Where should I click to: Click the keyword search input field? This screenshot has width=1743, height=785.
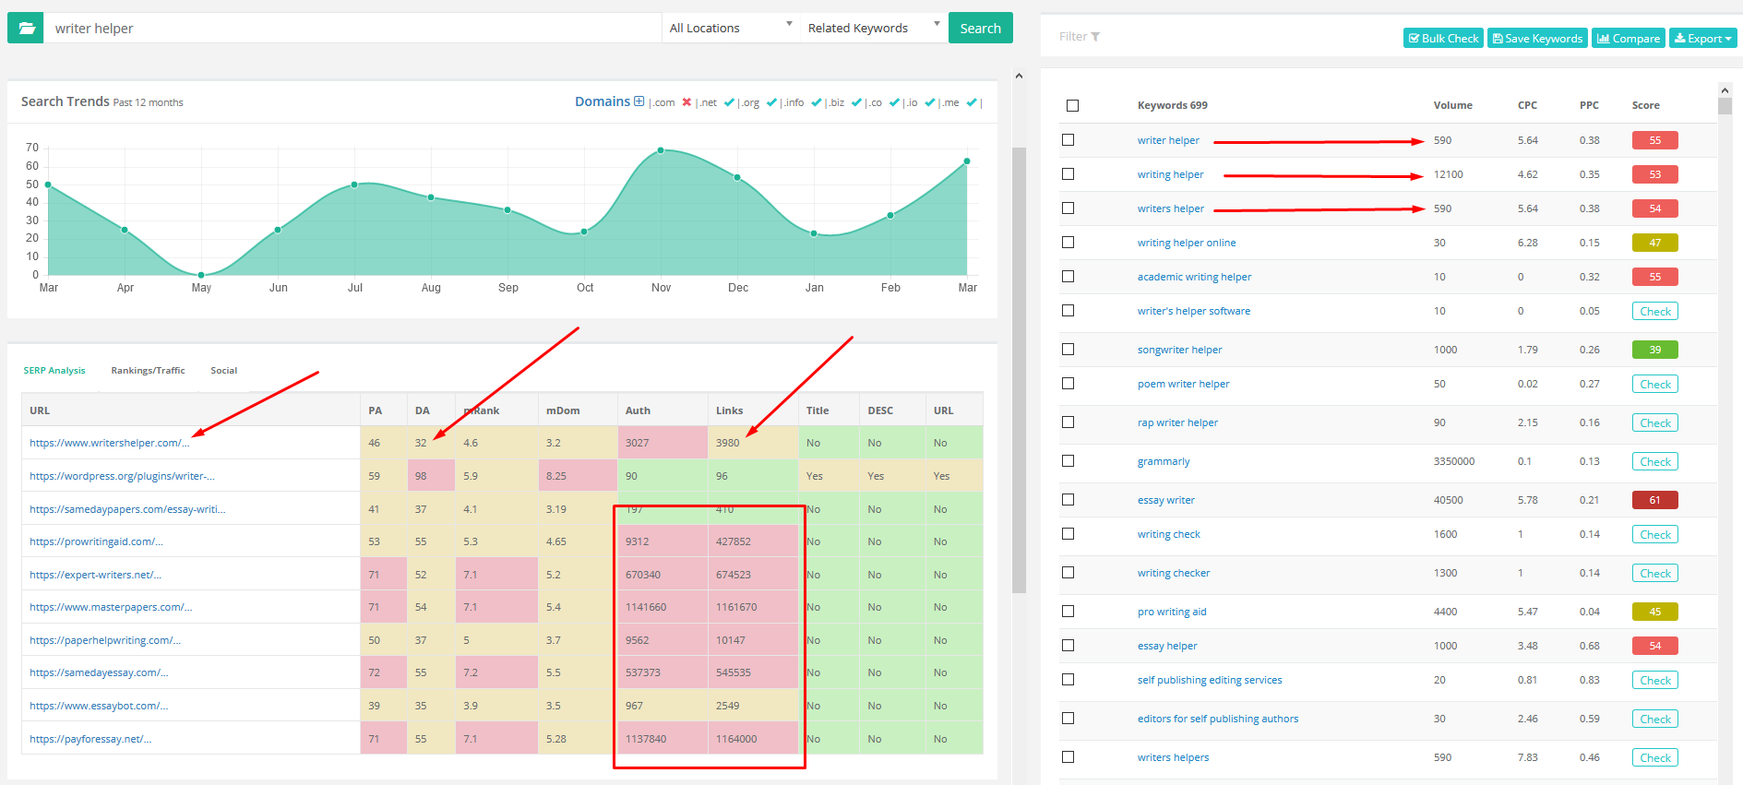352,28
